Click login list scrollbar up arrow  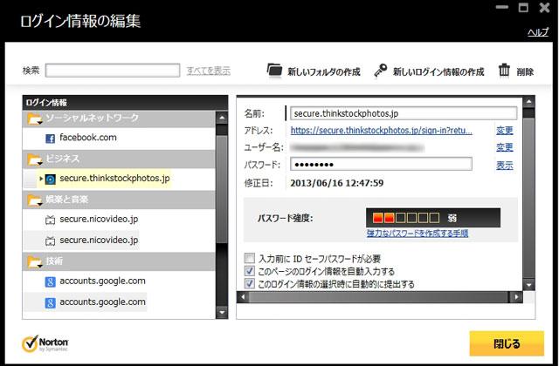pos(222,118)
